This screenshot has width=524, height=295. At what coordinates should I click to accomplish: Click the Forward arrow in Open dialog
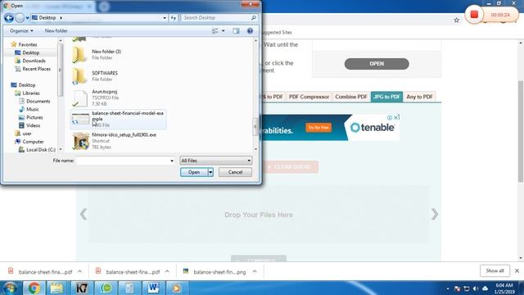pos(20,18)
